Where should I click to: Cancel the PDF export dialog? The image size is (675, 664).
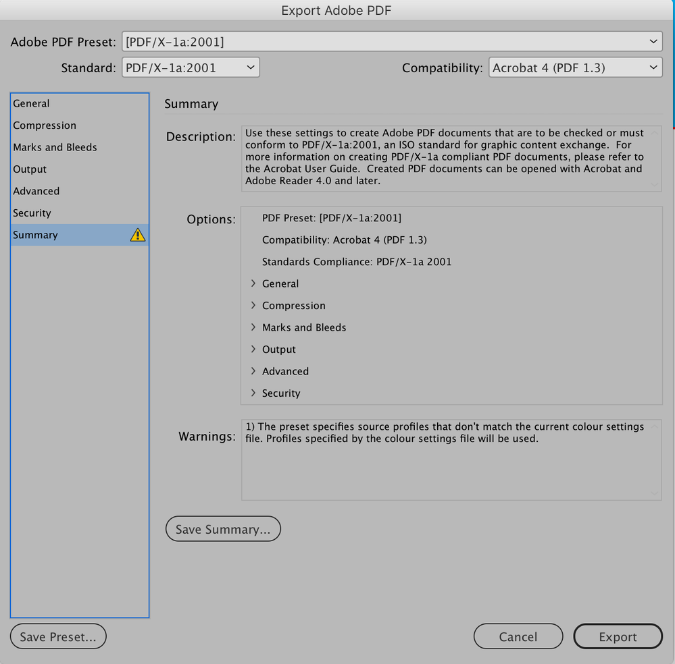coord(518,636)
